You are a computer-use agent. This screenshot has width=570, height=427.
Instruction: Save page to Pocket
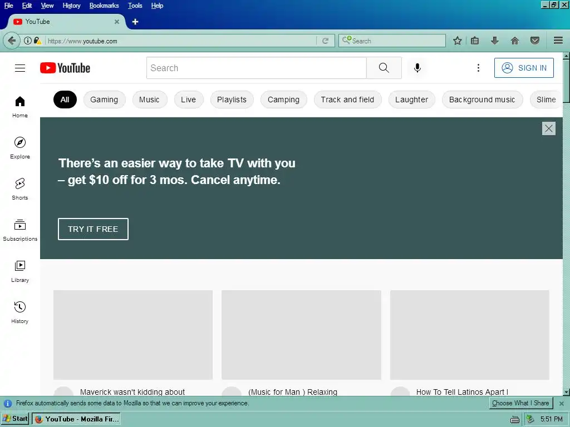[x=535, y=41]
